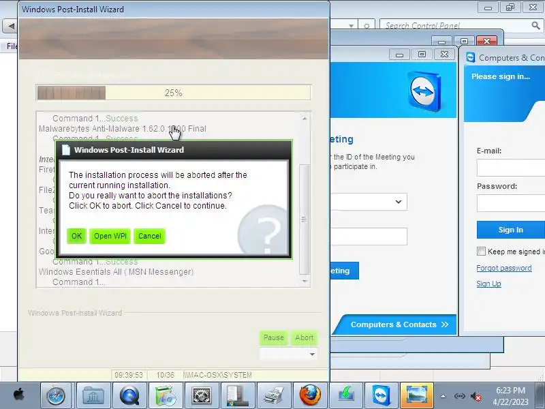Open the Forgot password link

pos(504,268)
